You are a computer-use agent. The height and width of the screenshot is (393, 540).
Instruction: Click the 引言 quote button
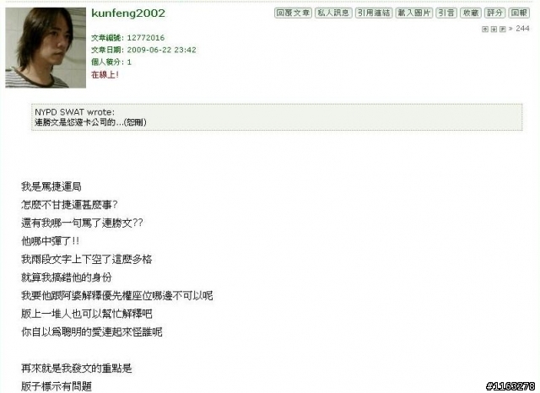click(446, 13)
